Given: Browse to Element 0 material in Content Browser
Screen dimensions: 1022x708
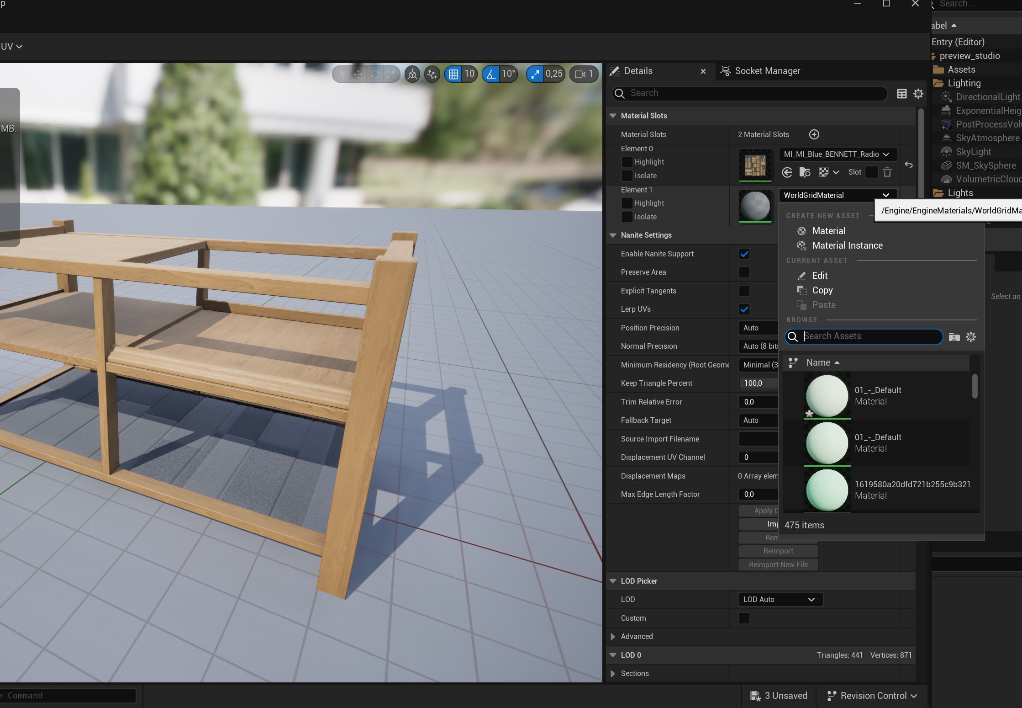Looking at the screenshot, I should 805,172.
